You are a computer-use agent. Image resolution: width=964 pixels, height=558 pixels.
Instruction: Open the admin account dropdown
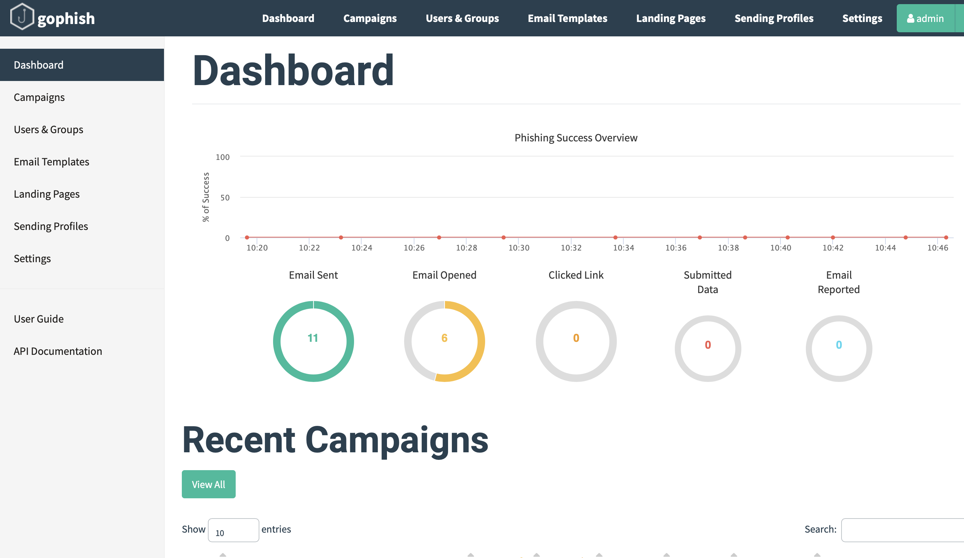[930, 19]
